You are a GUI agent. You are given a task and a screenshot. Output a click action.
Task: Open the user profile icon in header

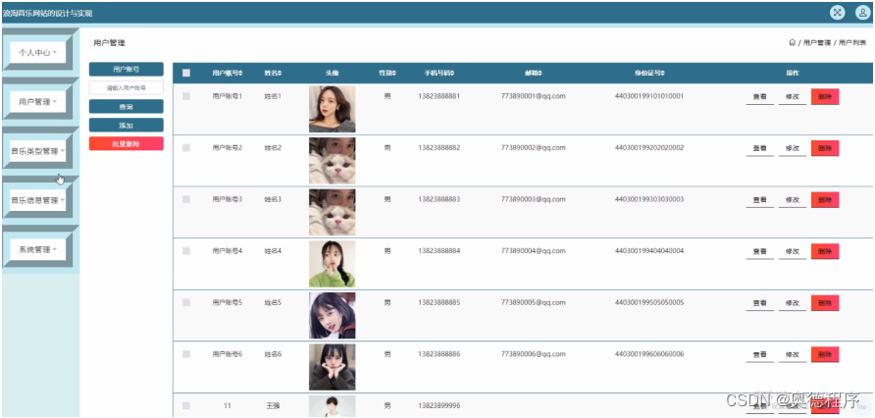click(x=862, y=13)
